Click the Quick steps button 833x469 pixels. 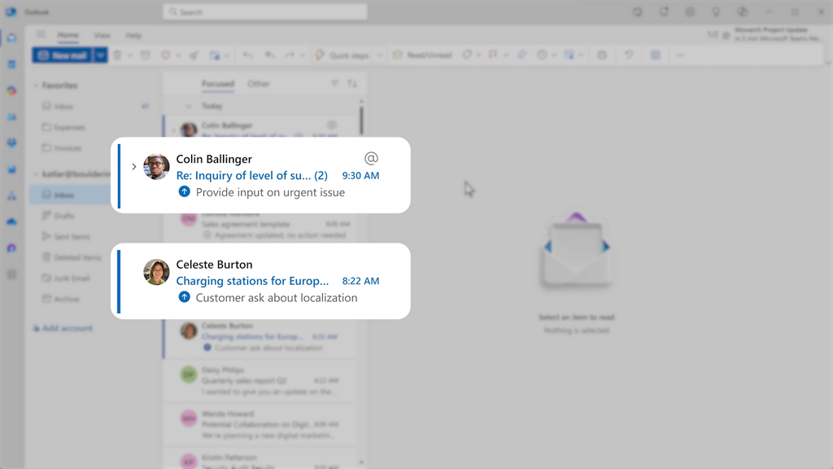[x=342, y=55]
